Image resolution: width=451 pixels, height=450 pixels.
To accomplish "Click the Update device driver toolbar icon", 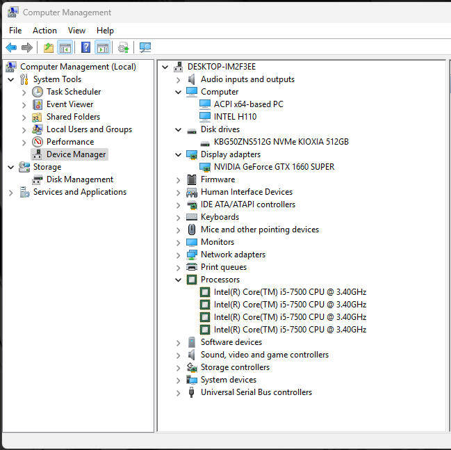I will [x=123, y=47].
